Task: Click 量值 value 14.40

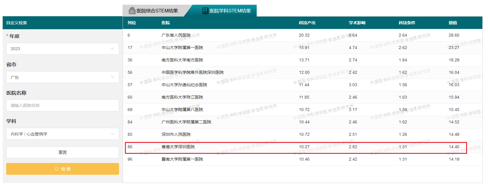Action: pyautogui.click(x=454, y=147)
